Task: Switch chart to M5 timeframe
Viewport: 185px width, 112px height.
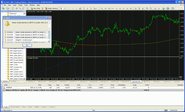Action: pyautogui.click(x=105, y=8)
